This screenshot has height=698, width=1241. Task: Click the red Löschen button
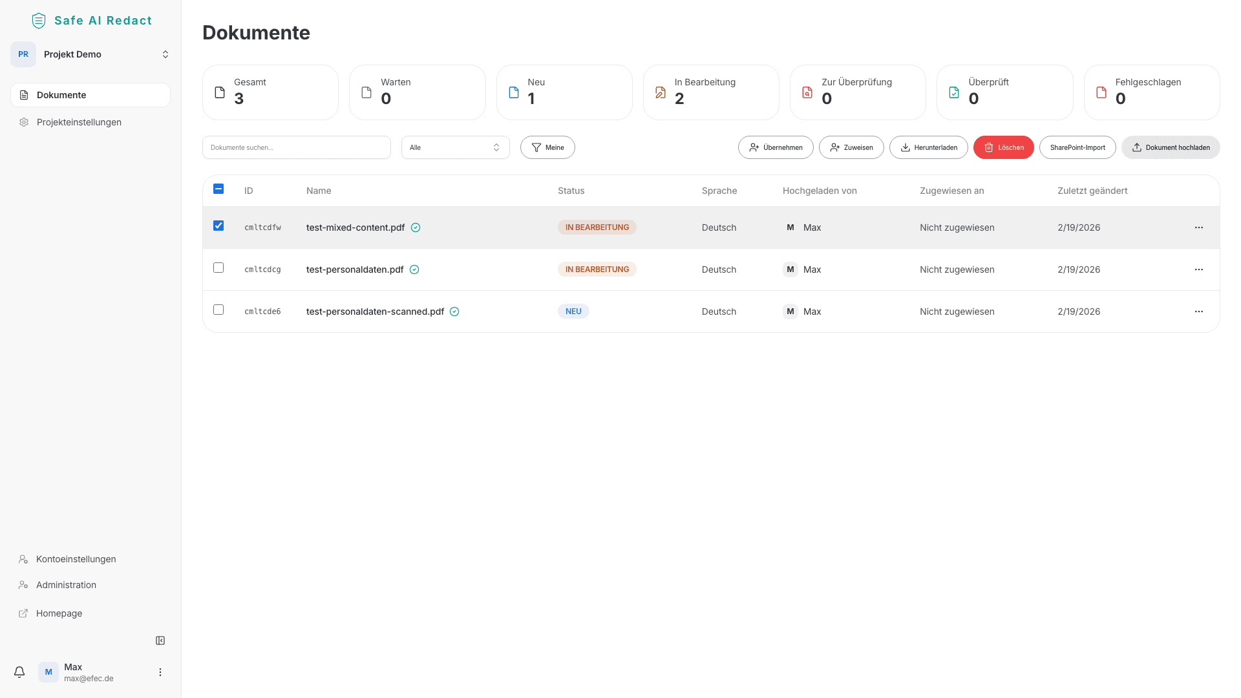click(x=1003, y=147)
